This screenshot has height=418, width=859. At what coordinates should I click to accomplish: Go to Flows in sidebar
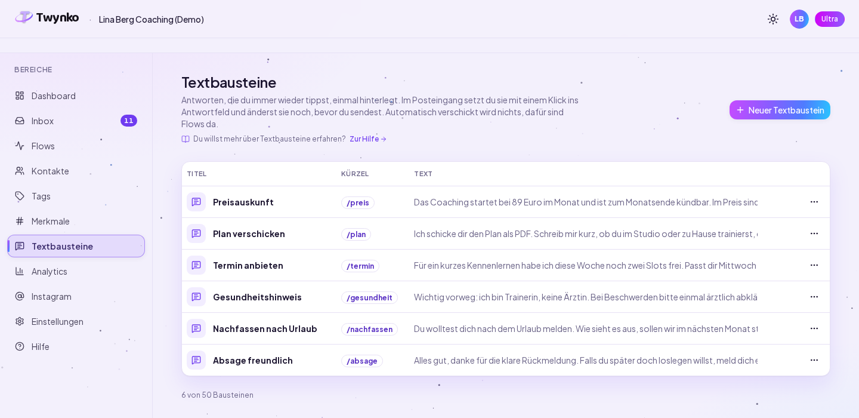pos(76,146)
